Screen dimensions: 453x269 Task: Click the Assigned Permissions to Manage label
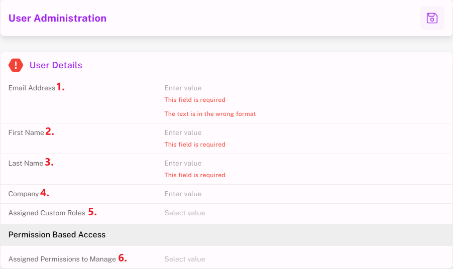coord(62,259)
